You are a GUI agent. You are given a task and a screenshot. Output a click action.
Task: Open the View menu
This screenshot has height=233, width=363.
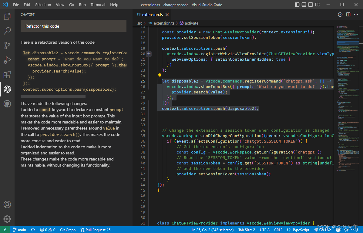[60, 5]
